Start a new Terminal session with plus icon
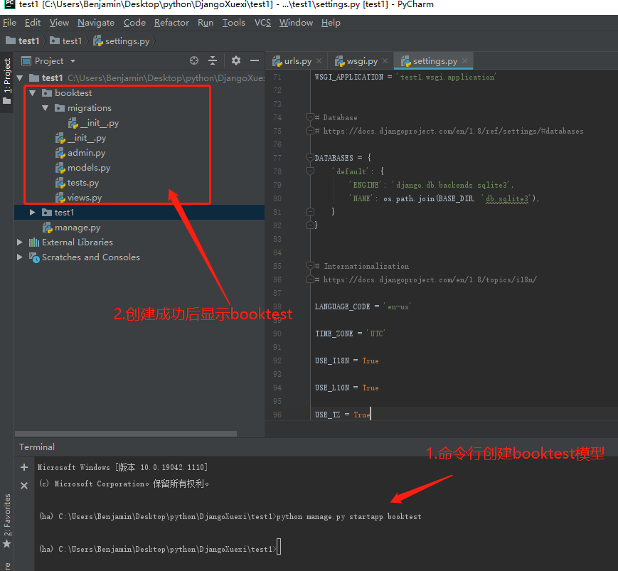The height and width of the screenshot is (571, 618). (23, 467)
